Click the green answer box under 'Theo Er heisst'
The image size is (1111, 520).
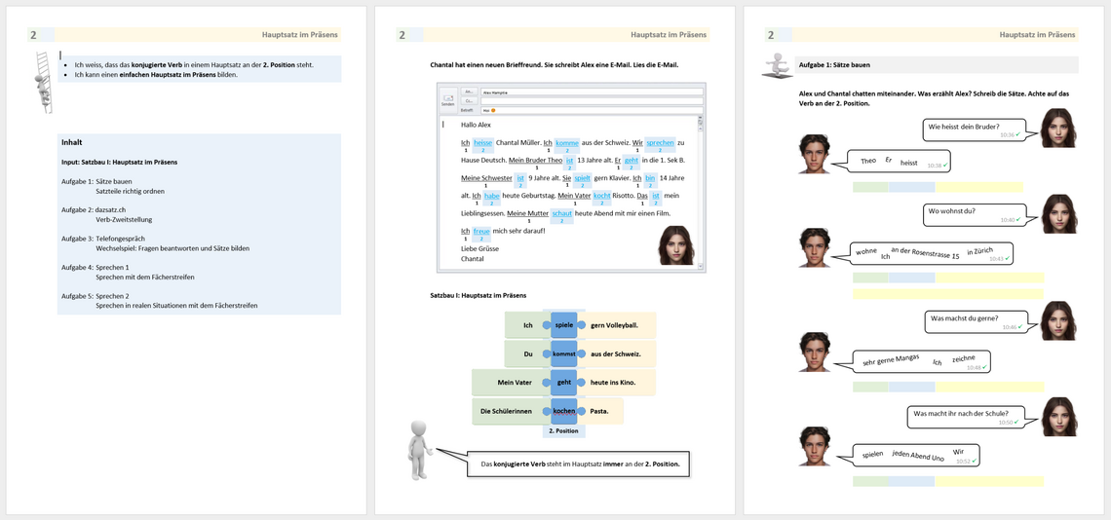pos(869,187)
